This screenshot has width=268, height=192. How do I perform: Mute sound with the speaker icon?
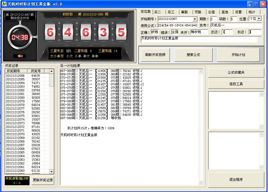pos(20,56)
